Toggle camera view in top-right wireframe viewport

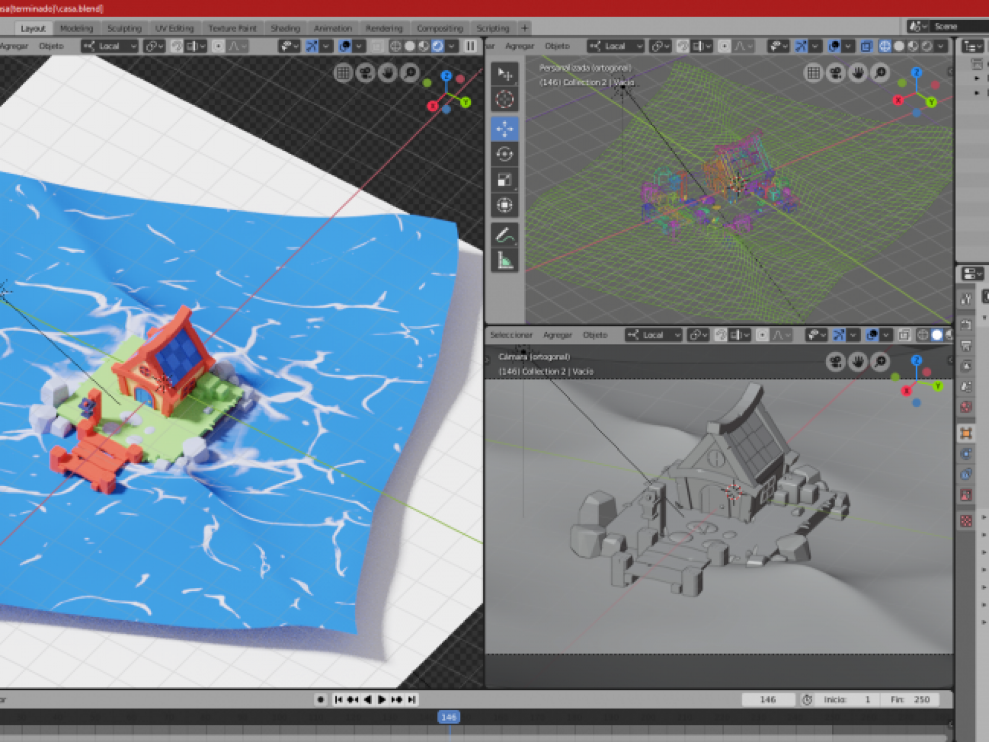(836, 73)
